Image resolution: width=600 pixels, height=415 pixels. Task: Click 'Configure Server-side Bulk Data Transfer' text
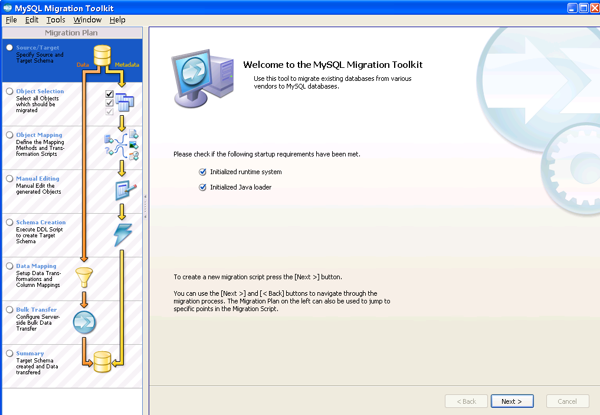38,323
